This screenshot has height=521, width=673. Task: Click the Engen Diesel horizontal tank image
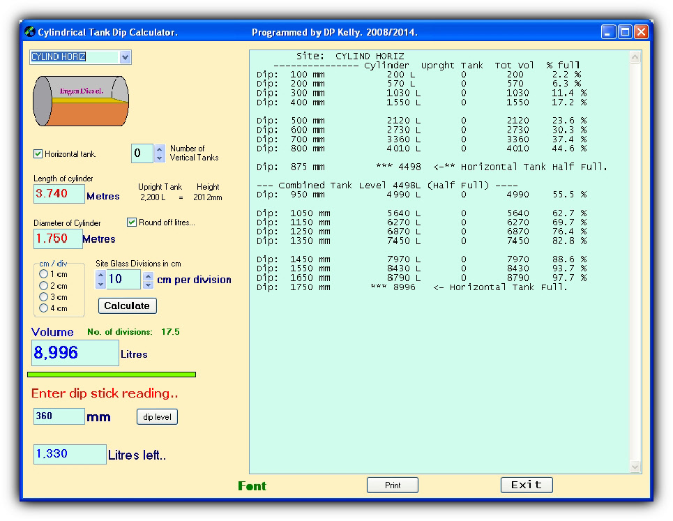80,100
